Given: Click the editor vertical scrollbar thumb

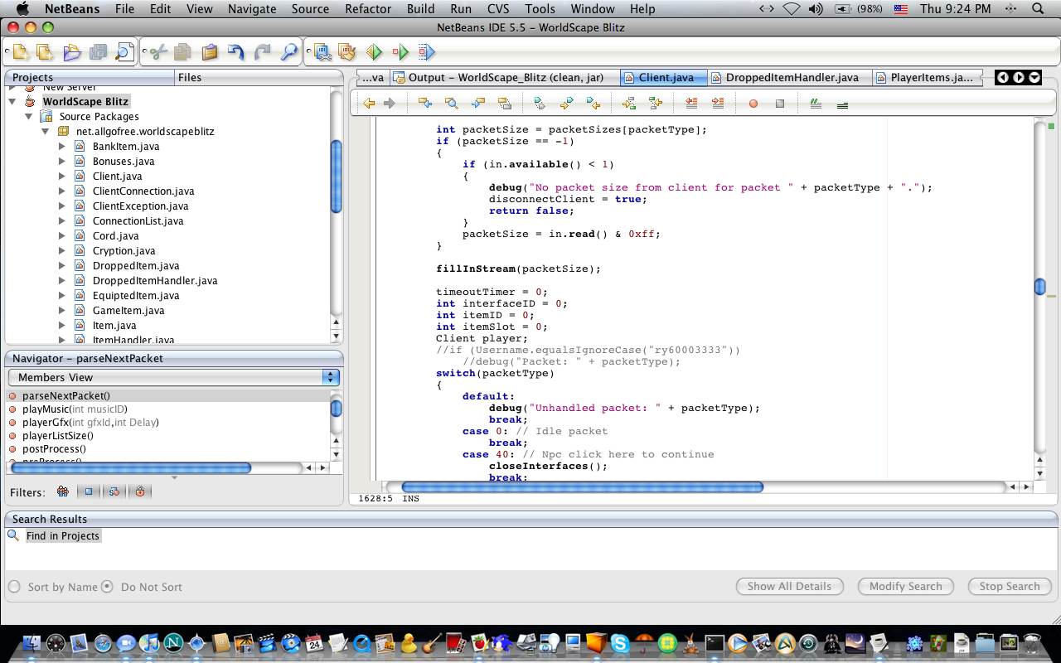Looking at the screenshot, I should pyautogui.click(x=1039, y=287).
